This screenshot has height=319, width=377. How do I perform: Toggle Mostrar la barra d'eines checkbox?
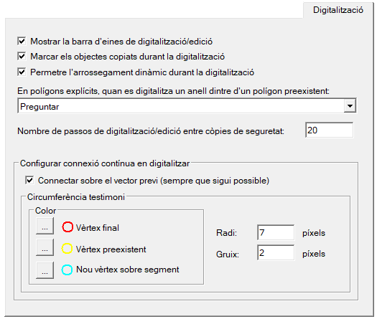click(22, 41)
